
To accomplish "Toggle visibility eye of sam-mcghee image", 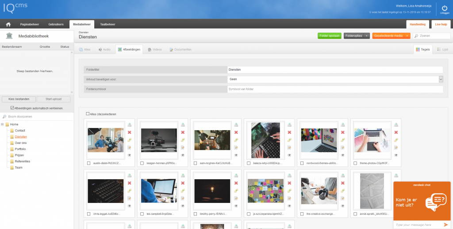I will pos(236,155).
